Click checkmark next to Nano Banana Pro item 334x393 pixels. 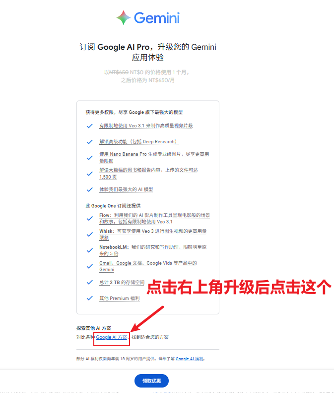(x=89, y=158)
